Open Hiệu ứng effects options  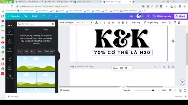click(136, 22)
